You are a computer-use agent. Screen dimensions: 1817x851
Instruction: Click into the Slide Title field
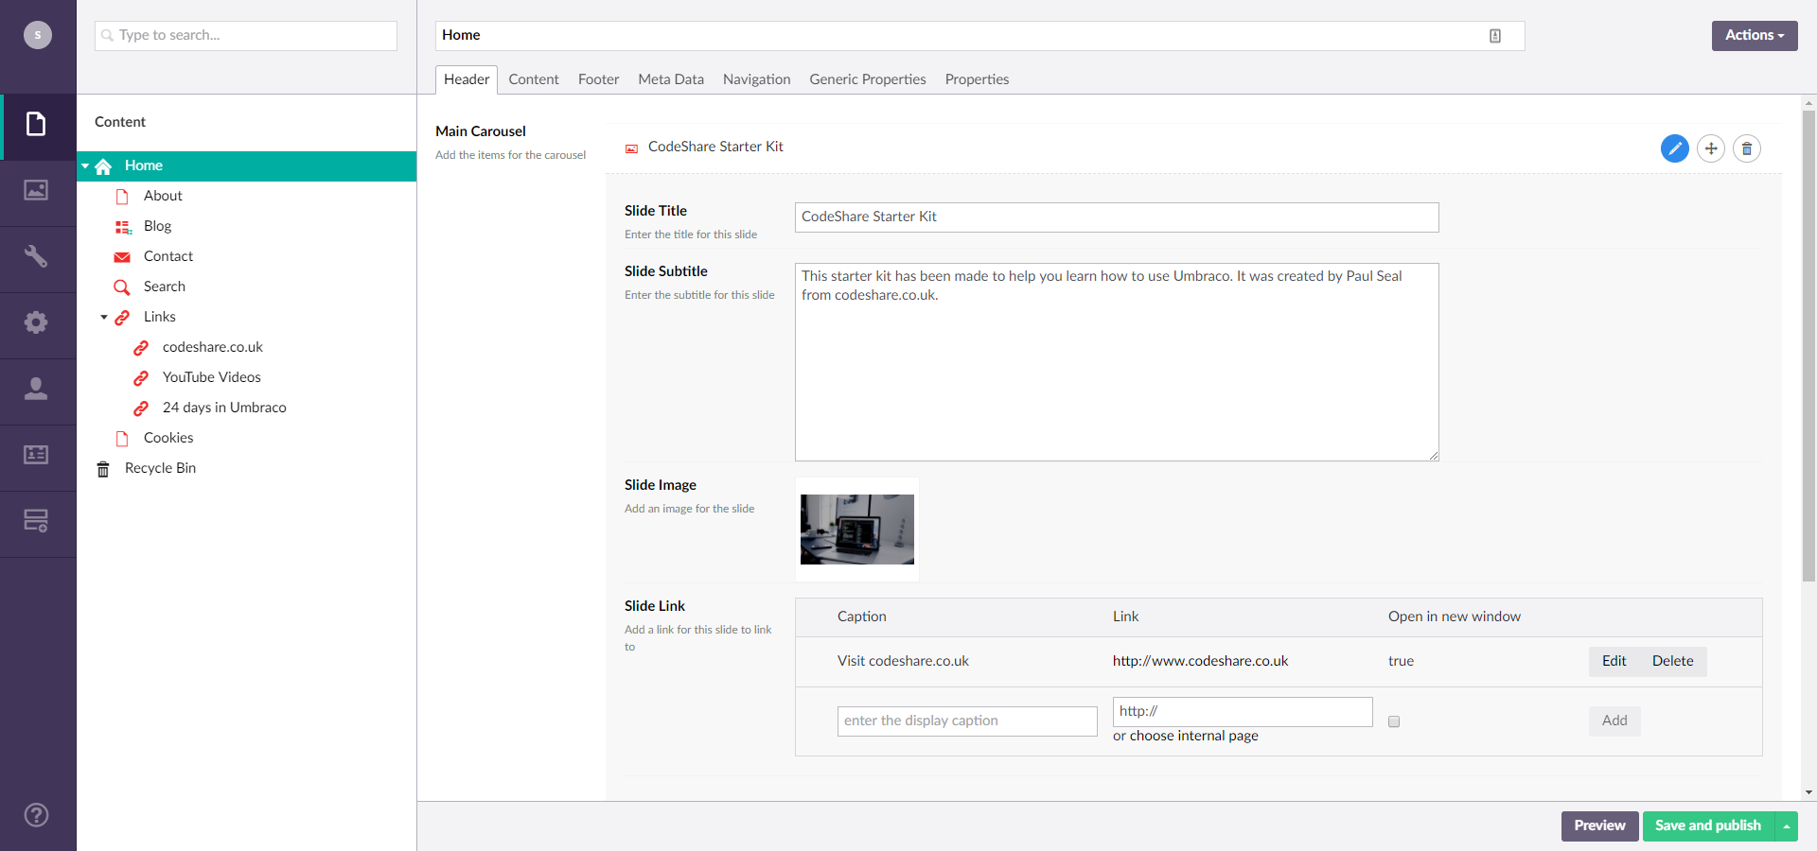tap(1117, 217)
